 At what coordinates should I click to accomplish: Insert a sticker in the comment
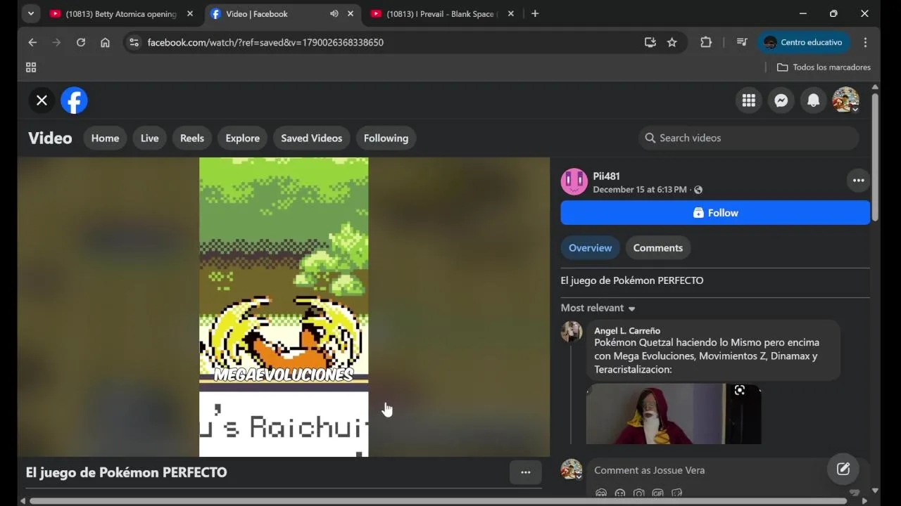677,493
